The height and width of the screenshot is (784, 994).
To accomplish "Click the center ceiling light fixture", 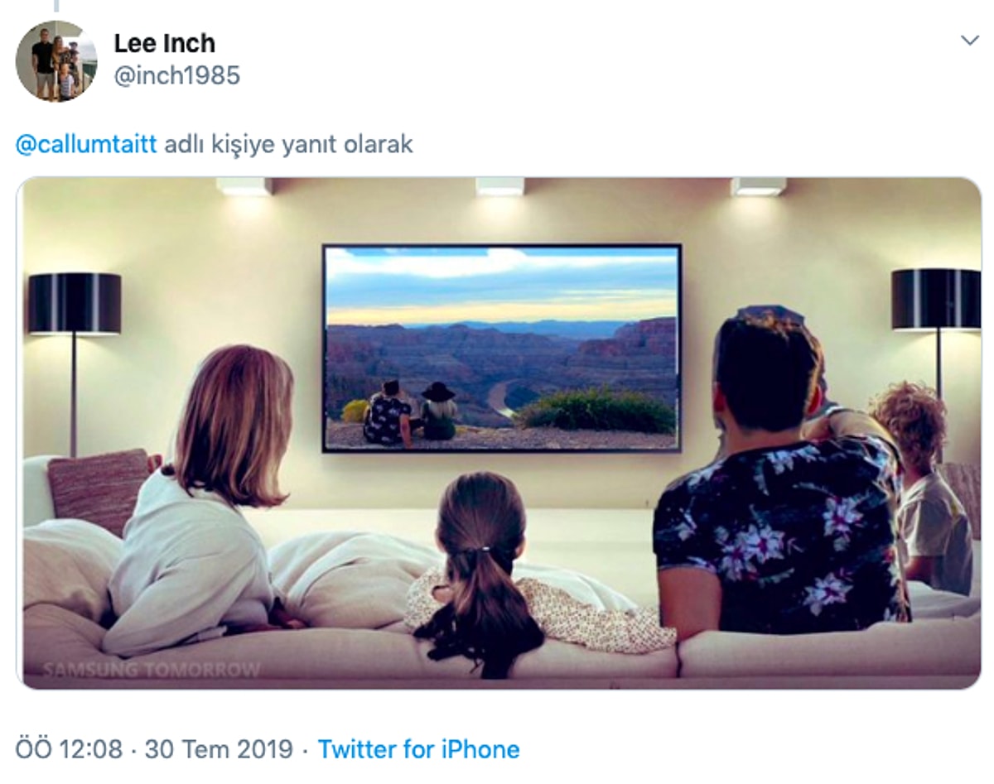I will pyautogui.click(x=499, y=186).
